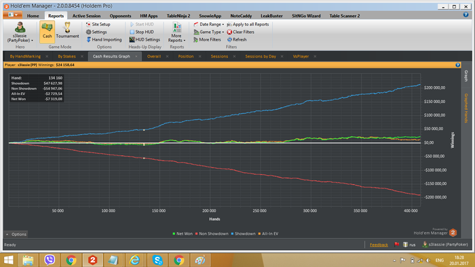Switch to the Sessions by Day tab
This screenshot has width=475, height=267.
261,56
